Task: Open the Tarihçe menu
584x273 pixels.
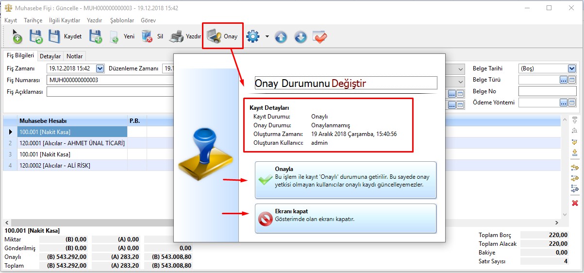Action: [33, 20]
